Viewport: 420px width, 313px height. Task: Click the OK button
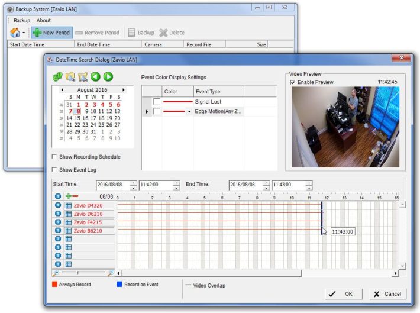343,293
